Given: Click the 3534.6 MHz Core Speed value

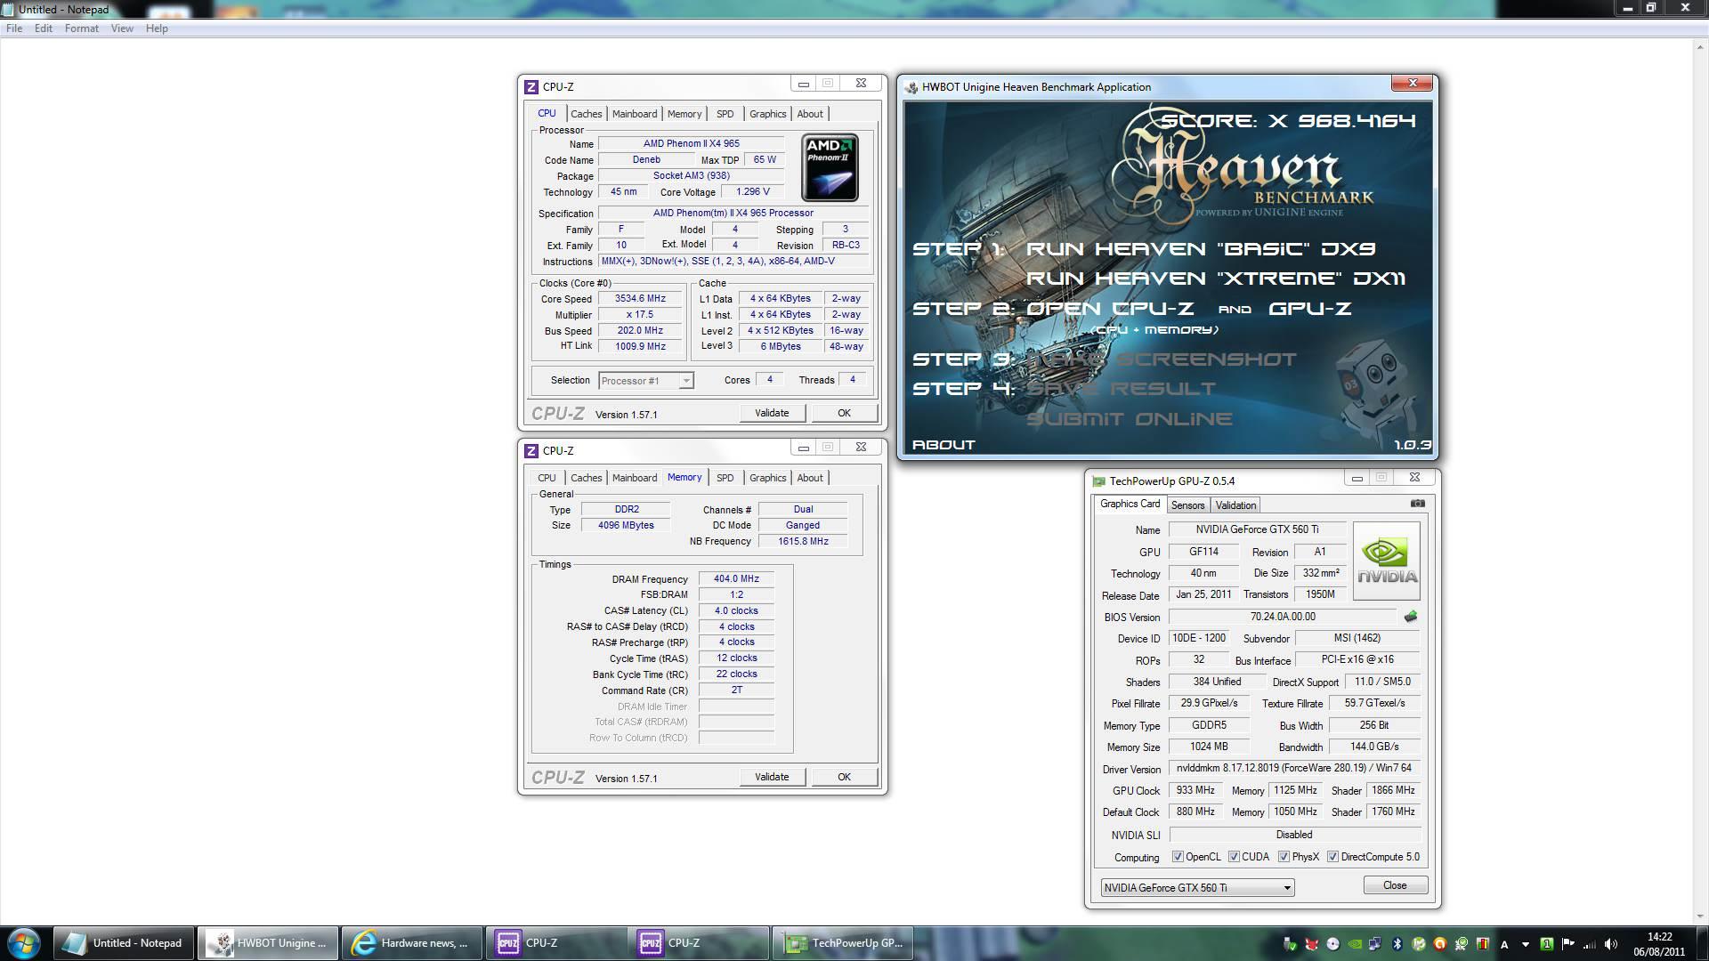Looking at the screenshot, I should 640,299.
